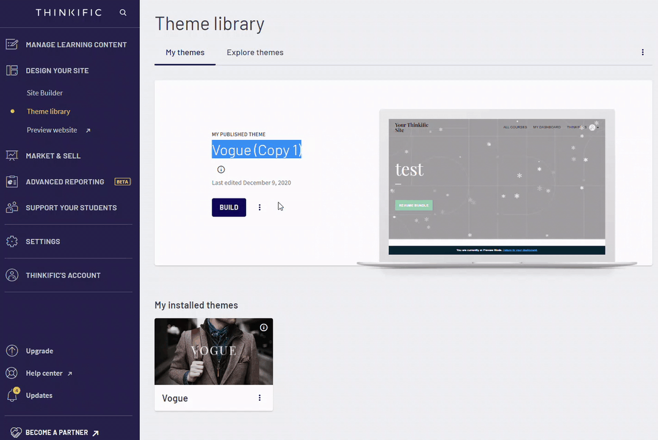Click the Upgrade link
This screenshot has width=658, height=440.
click(x=40, y=351)
